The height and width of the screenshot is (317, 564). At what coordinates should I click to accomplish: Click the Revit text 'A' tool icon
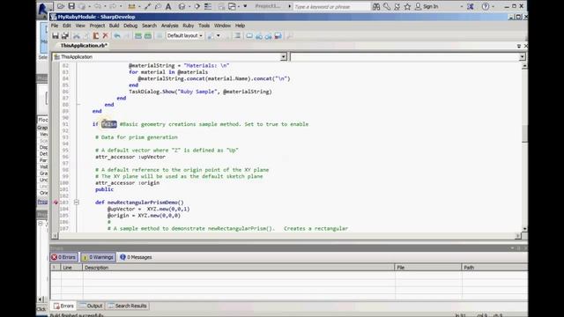[168, 6]
